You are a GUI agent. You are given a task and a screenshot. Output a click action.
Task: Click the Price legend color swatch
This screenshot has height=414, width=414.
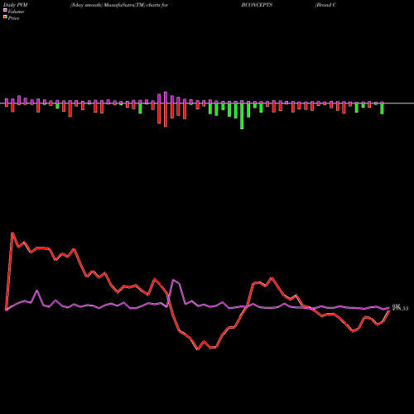pyautogui.click(x=5, y=17)
